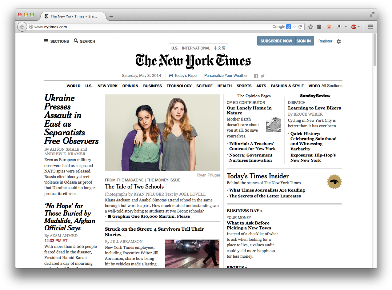Open Learning to Love Bikers article
Viewport: 392px width, 290px height.
tap(314, 108)
